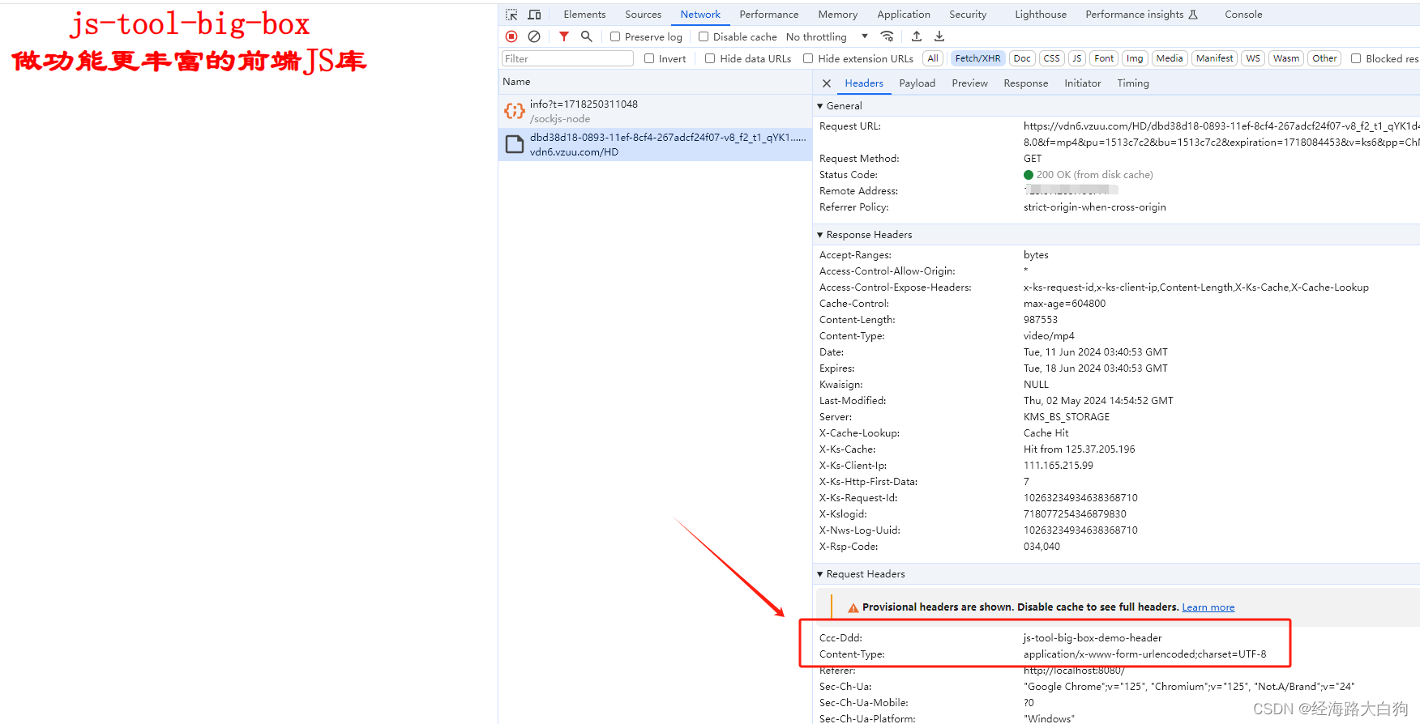Screen dimensions: 1420x724
Task: Select the Ccc-Ddd header value js-tool-big-box-demo-header
Action: pyautogui.click(x=1093, y=638)
